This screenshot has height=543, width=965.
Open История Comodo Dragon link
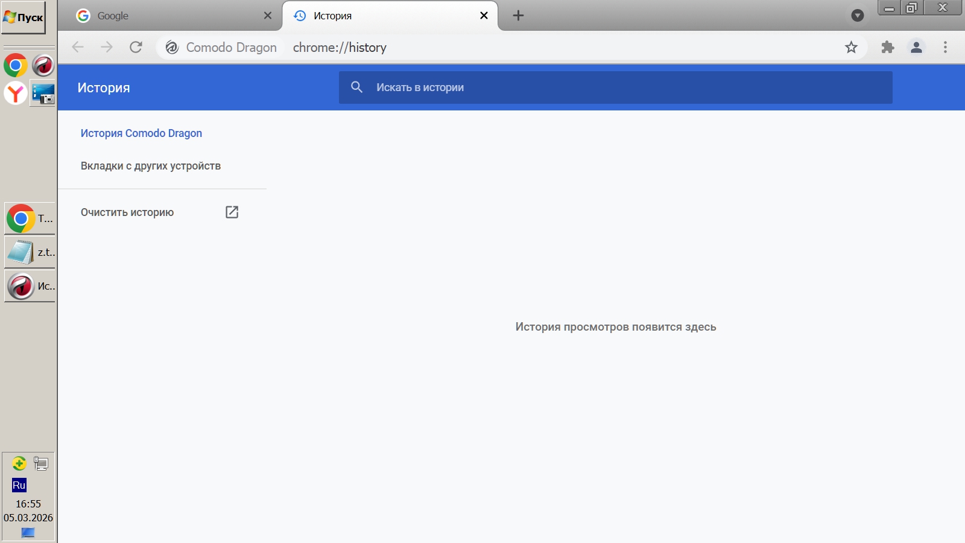pos(141,133)
